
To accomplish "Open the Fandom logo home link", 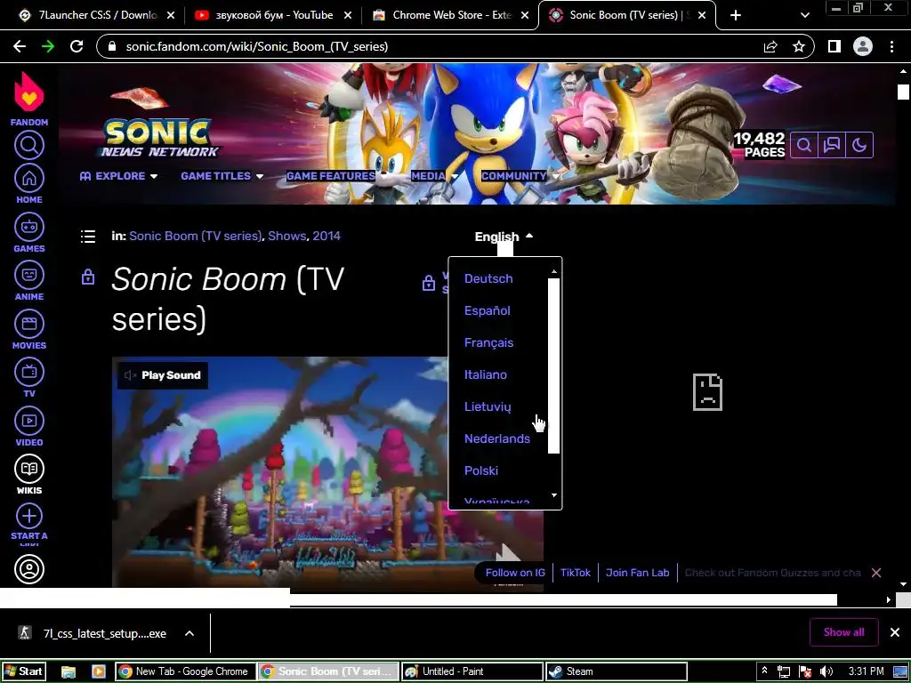I will pos(29,99).
